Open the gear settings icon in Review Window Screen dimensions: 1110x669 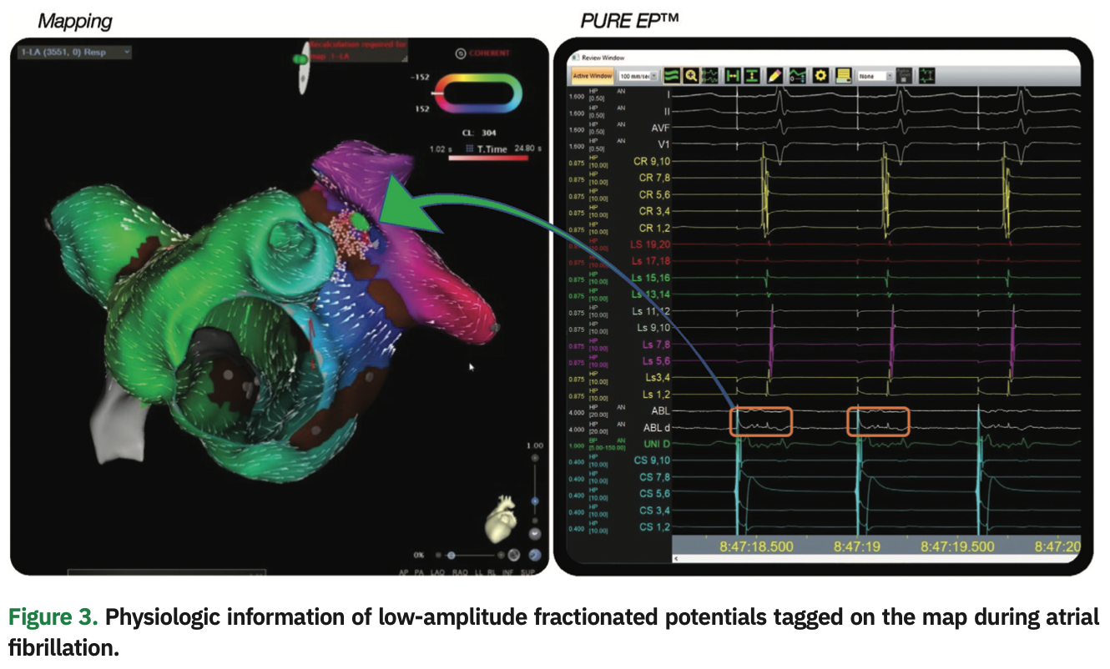[820, 75]
